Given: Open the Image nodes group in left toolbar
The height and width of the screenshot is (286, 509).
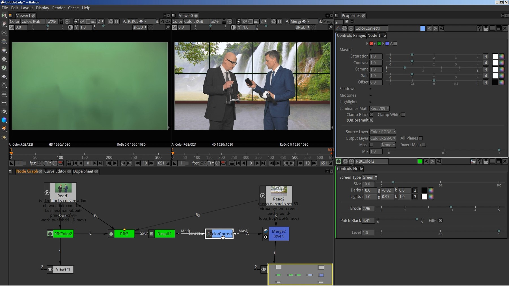Looking at the screenshot, I should coord(4,16).
